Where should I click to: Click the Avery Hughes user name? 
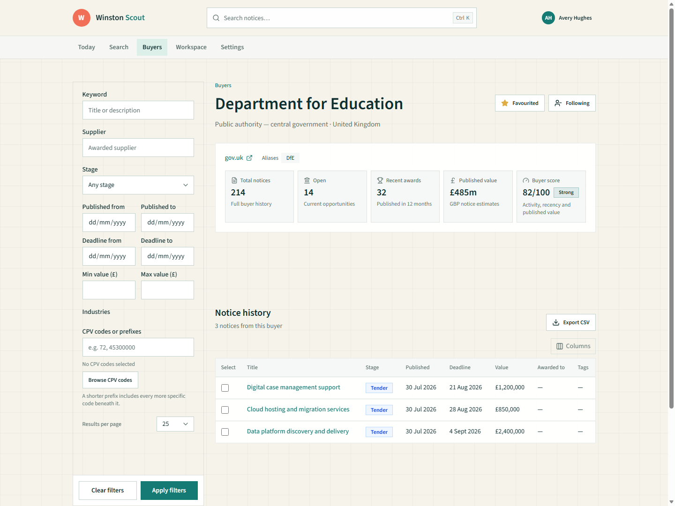click(x=575, y=18)
